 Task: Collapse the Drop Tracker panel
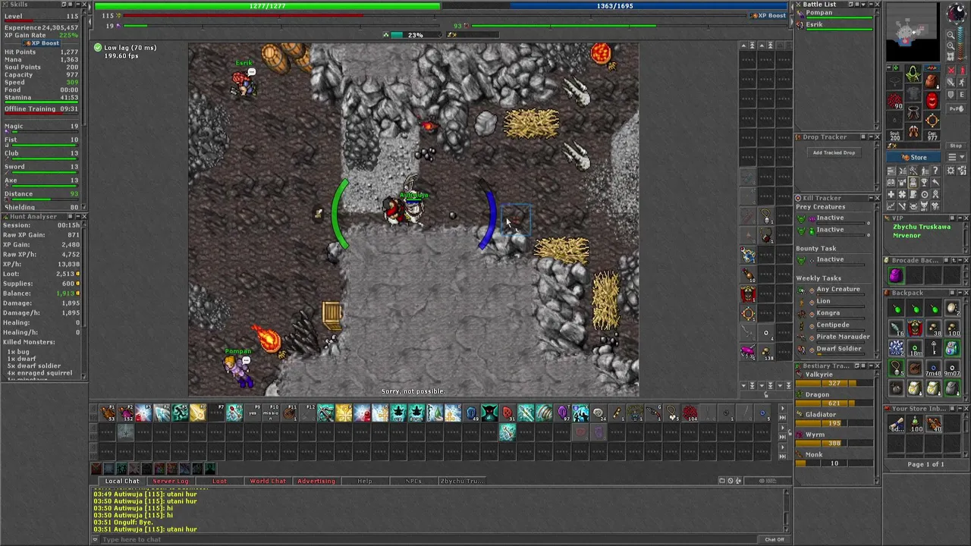click(871, 136)
